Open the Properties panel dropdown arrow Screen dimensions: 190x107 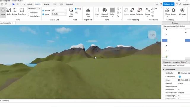click(x=189, y=62)
